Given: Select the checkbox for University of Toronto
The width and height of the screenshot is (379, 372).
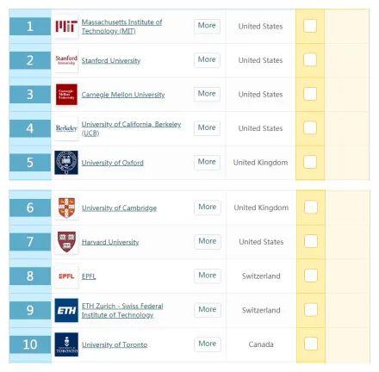Looking at the screenshot, I should tap(311, 344).
